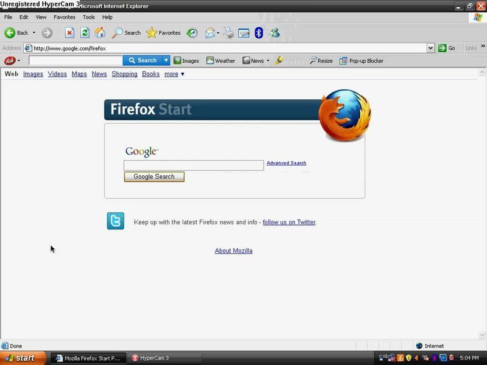Open the Favorites star panel

click(163, 33)
